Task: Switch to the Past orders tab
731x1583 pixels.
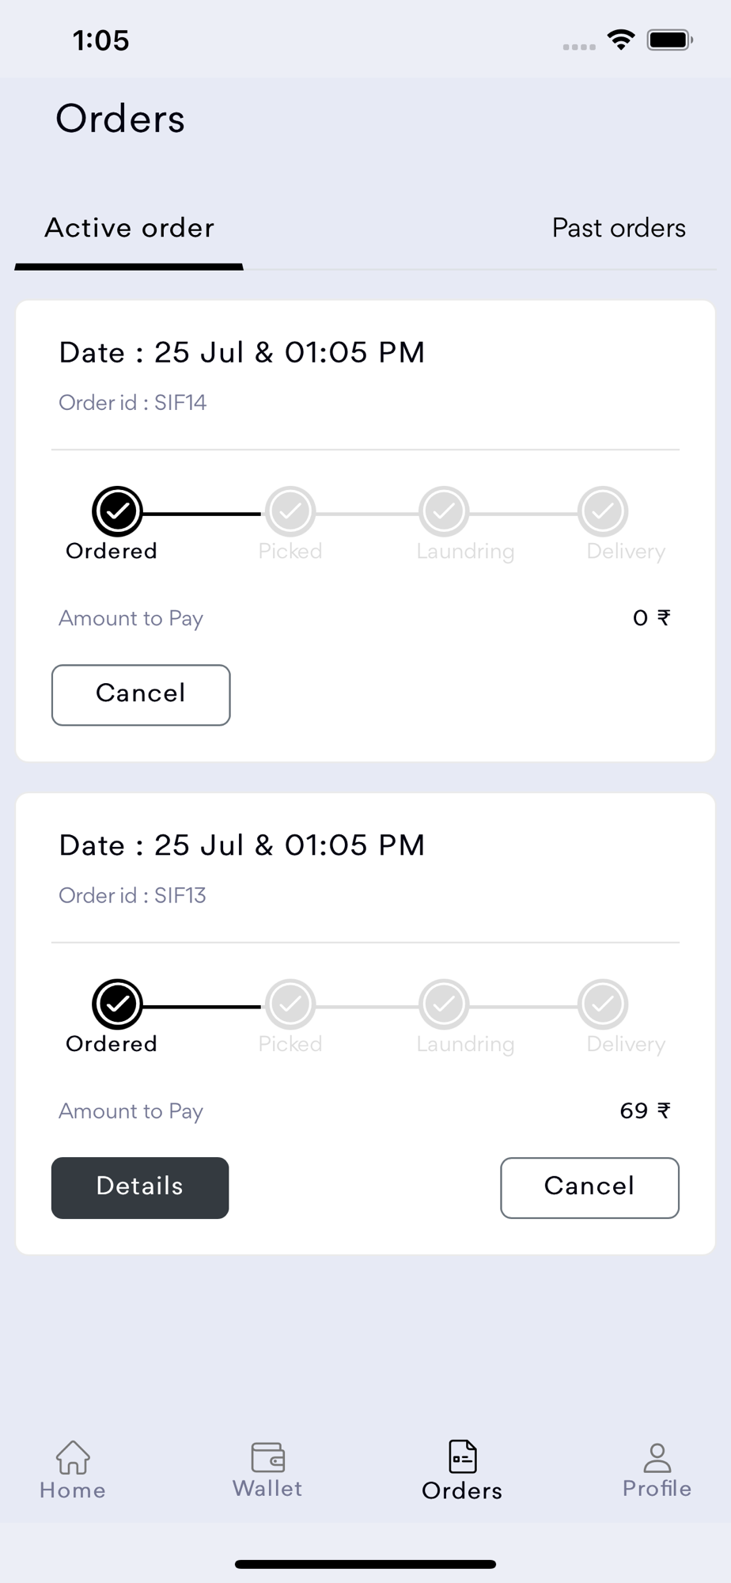Action: pos(619,228)
